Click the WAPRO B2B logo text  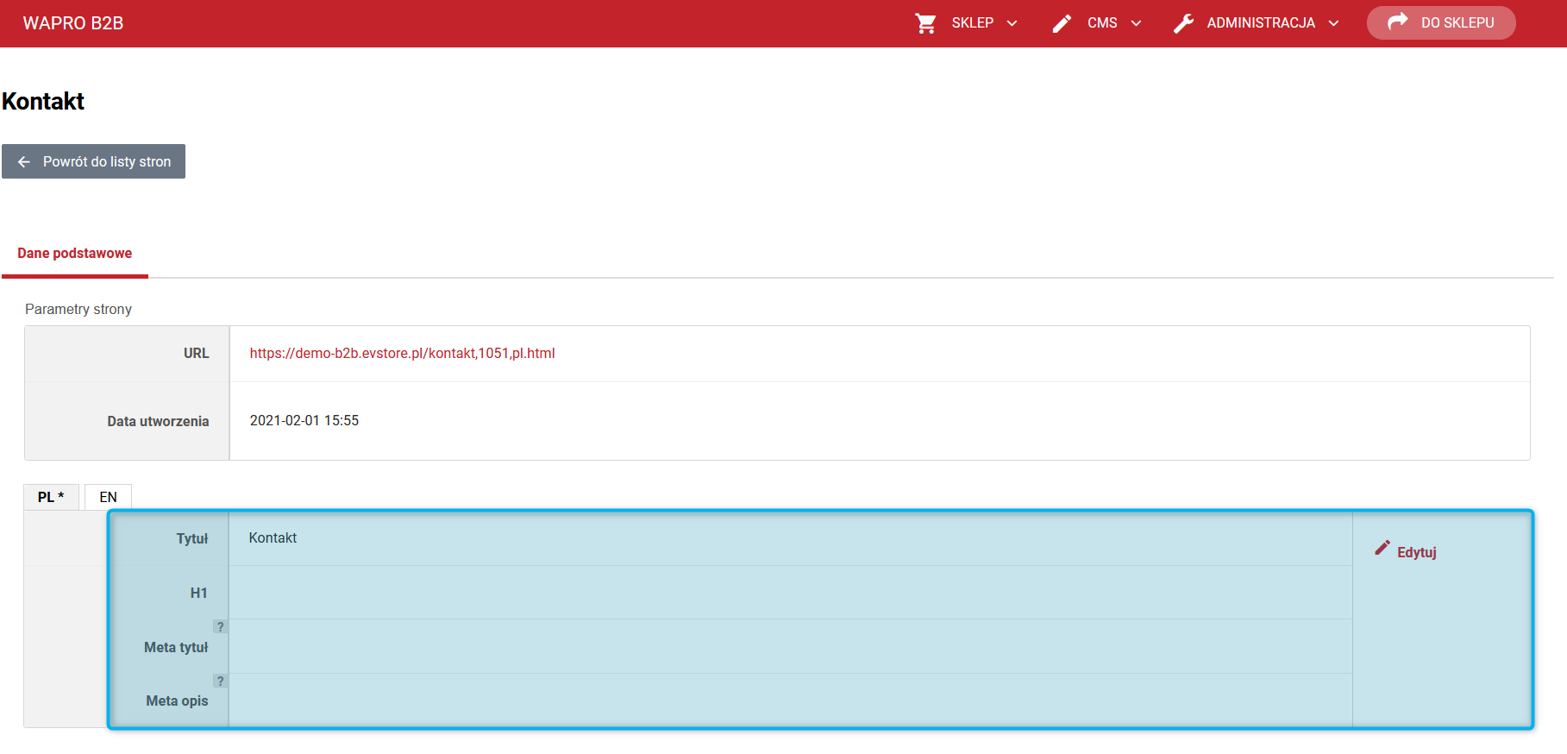tap(73, 23)
